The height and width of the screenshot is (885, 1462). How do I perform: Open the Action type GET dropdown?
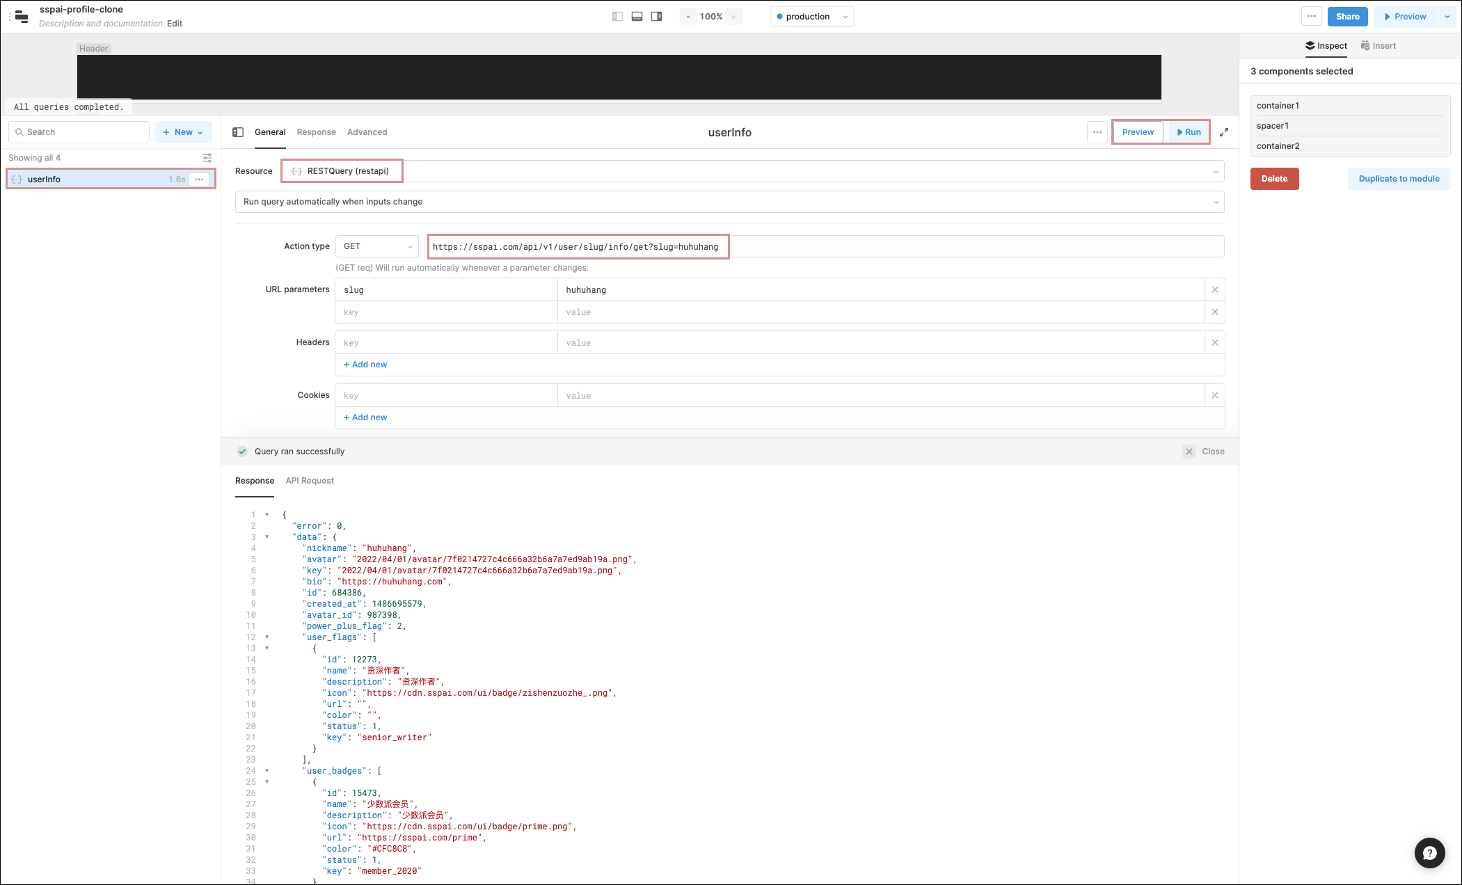(376, 246)
